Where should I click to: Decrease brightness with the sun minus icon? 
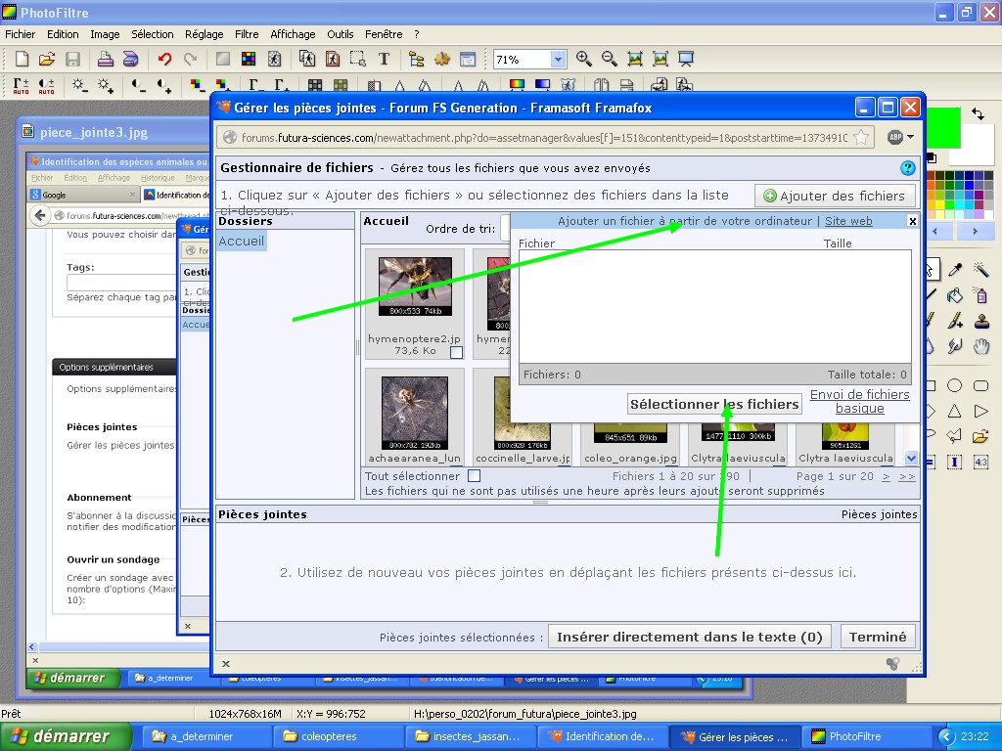[x=79, y=86]
